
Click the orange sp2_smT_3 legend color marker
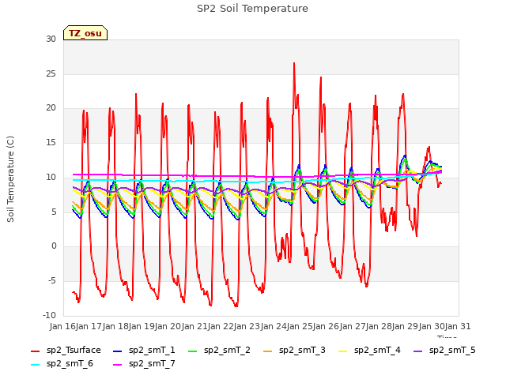[268, 351]
